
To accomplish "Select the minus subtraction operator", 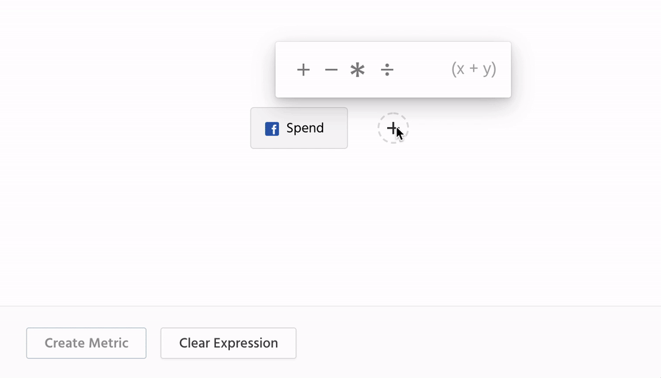I will click(331, 70).
